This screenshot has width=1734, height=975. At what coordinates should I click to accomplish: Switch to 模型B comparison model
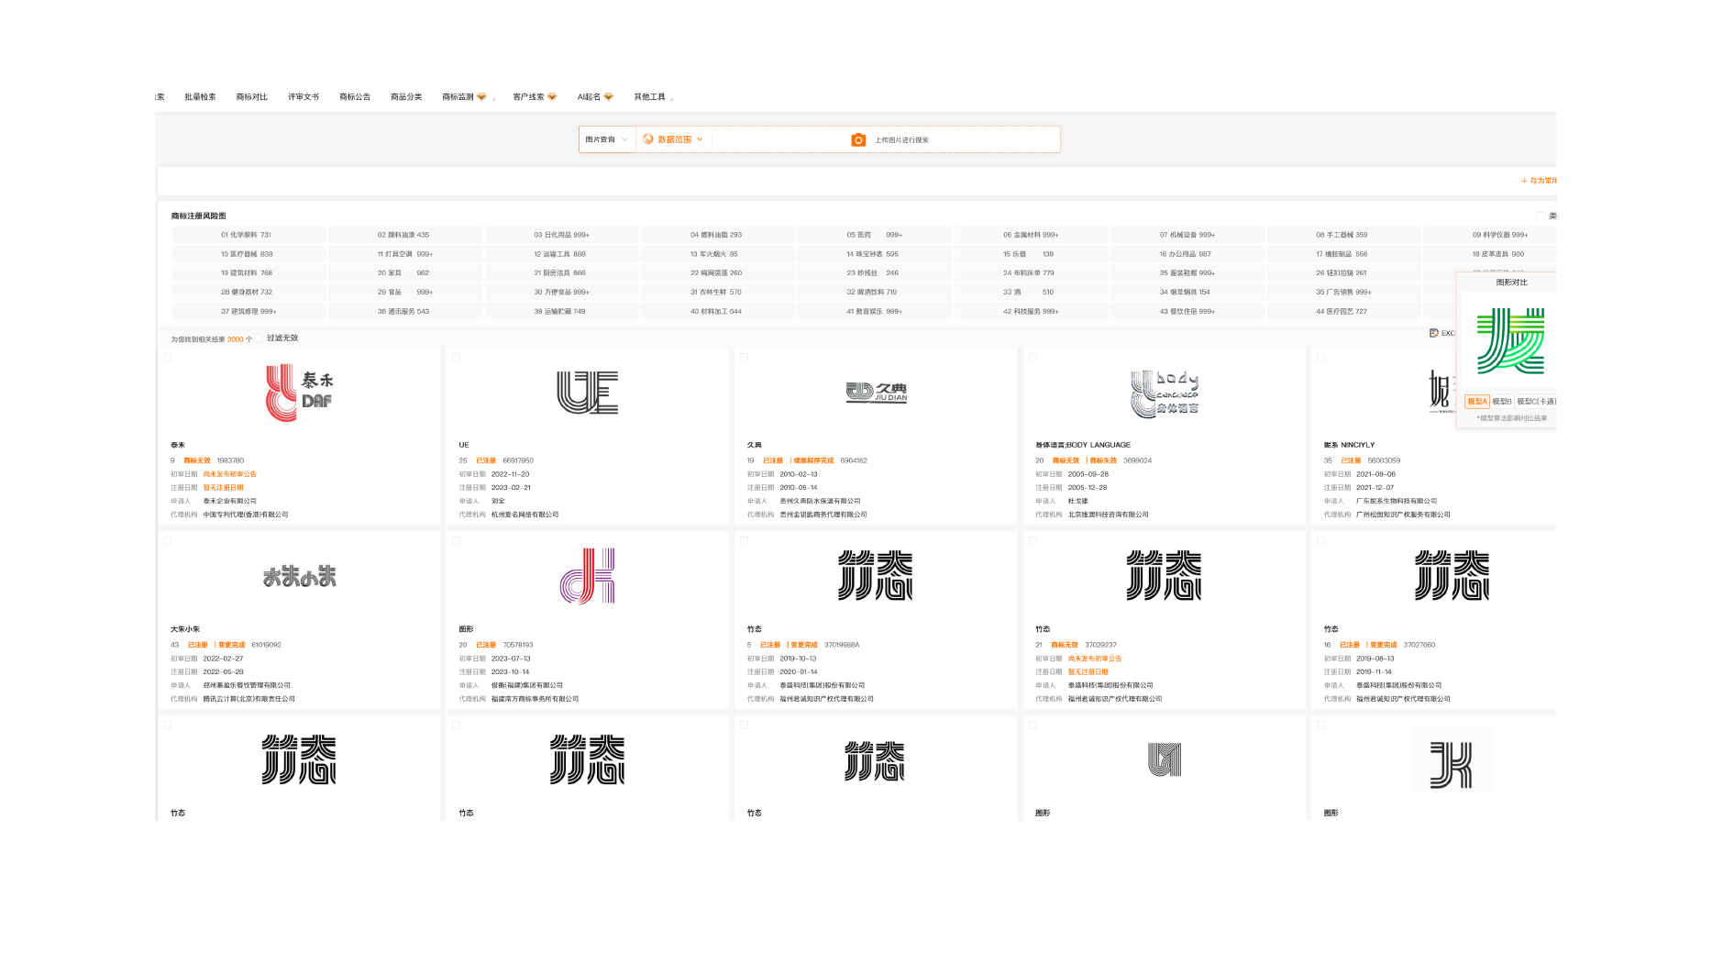click(1501, 402)
